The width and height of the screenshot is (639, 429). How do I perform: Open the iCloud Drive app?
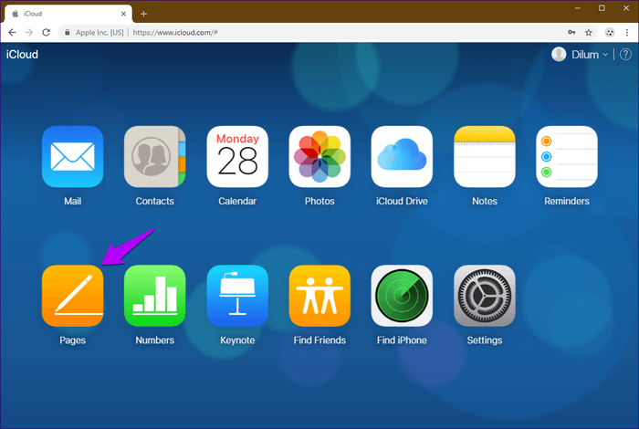coord(402,156)
